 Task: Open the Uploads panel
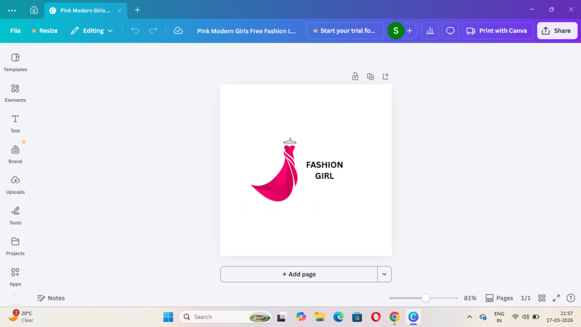pyautogui.click(x=15, y=185)
